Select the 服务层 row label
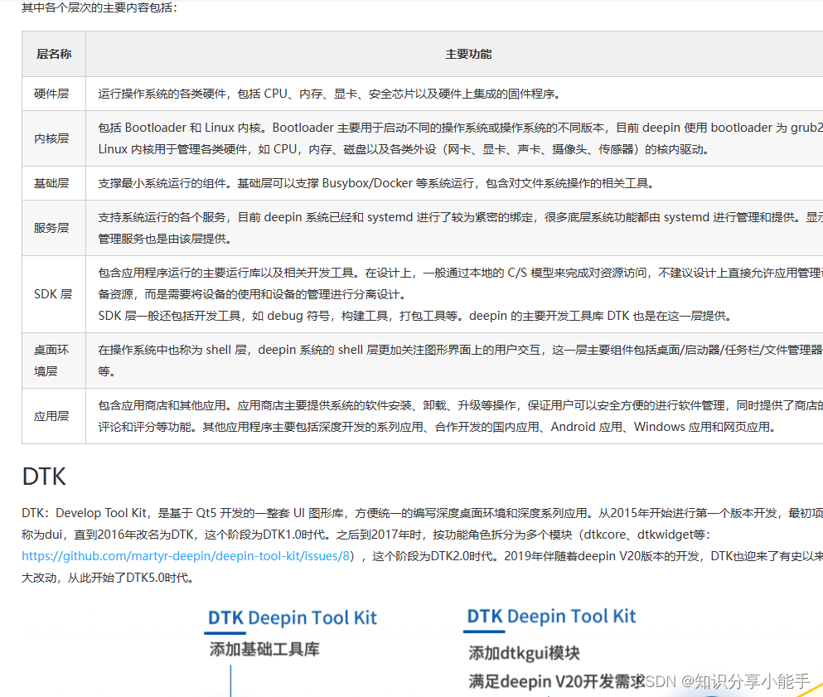The image size is (823, 697). (51, 228)
